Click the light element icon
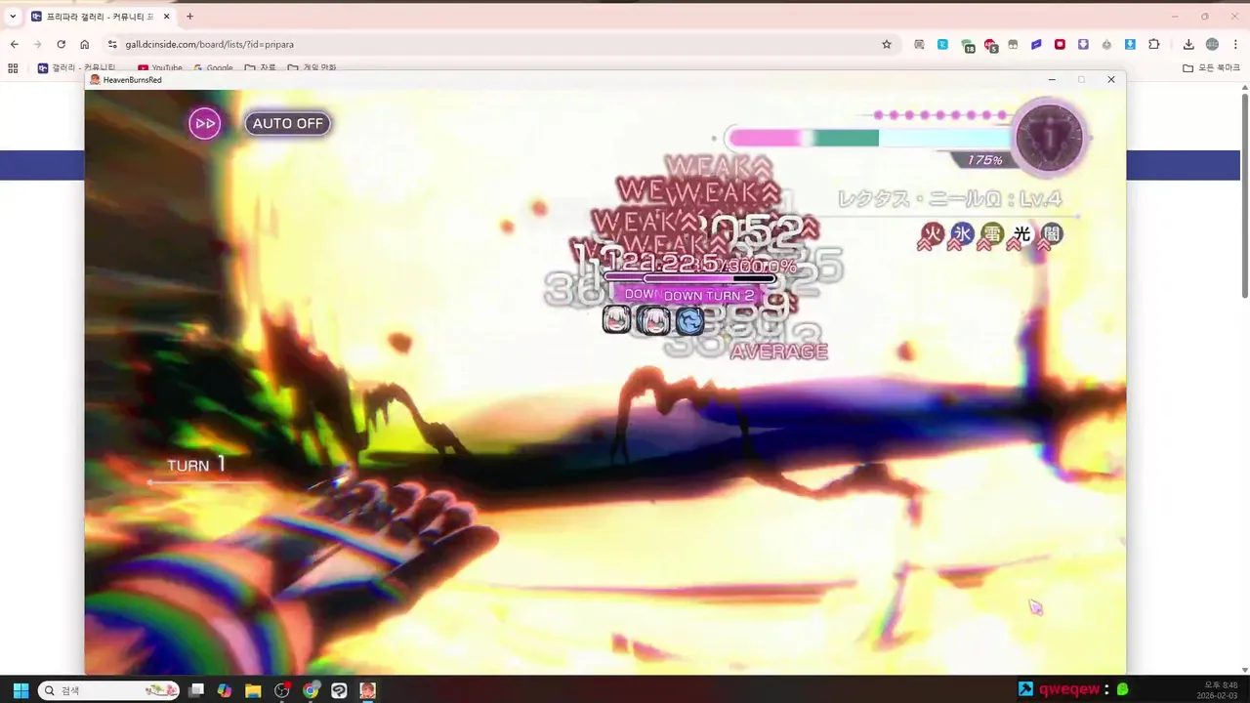 coord(1021,233)
